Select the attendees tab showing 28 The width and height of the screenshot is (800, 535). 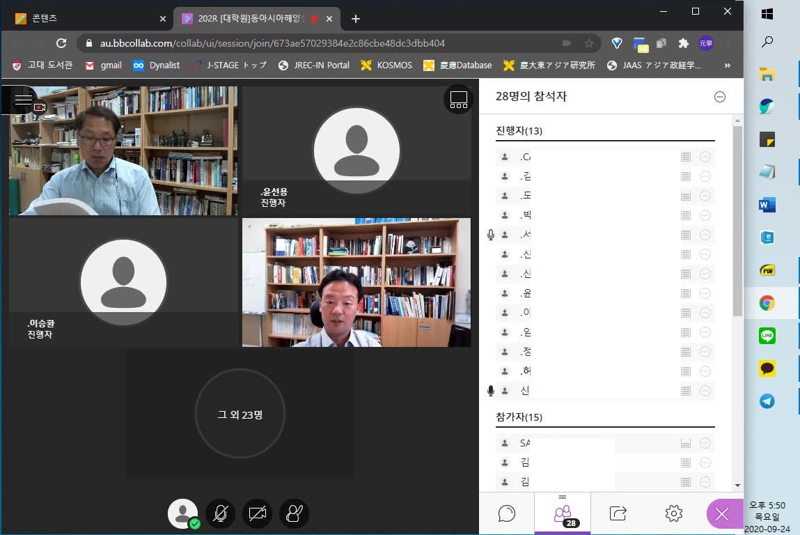(563, 515)
